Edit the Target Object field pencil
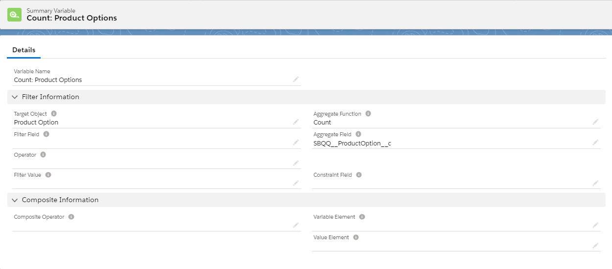612x269 pixels. click(296, 122)
